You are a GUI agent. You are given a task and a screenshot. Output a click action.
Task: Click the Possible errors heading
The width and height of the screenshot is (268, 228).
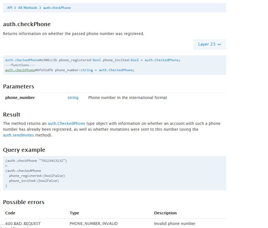pyautogui.click(x=24, y=202)
